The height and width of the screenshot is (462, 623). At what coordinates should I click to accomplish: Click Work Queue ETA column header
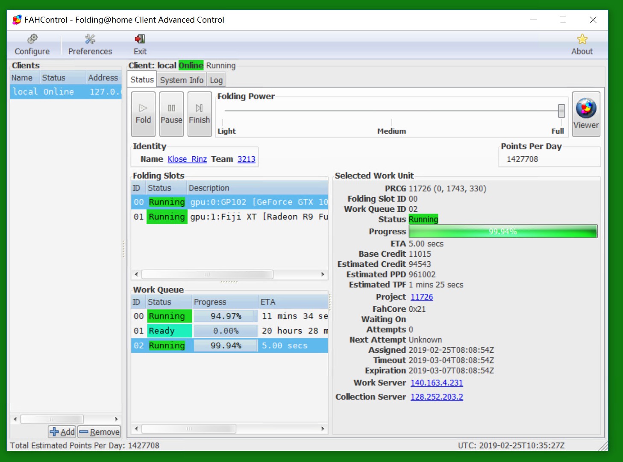coord(293,302)
